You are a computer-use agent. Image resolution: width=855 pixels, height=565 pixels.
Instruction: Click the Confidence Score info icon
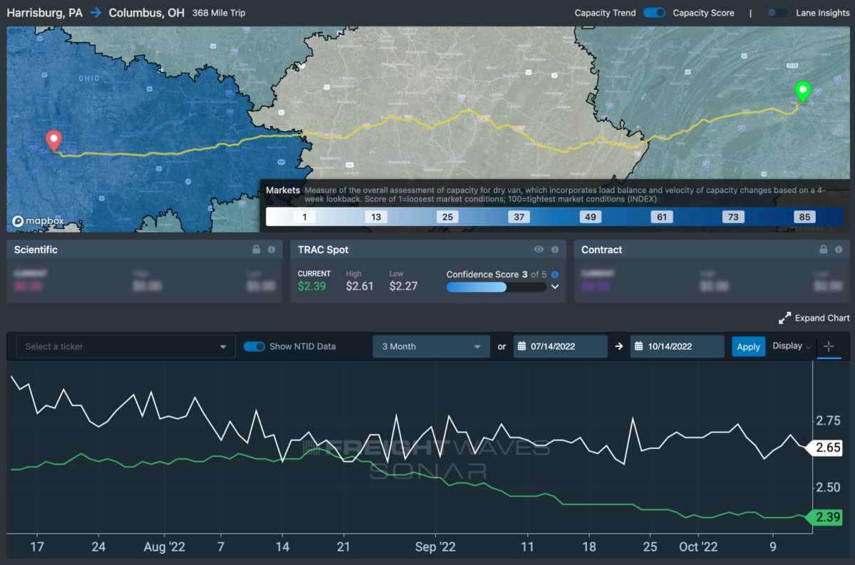pos(555,274)
